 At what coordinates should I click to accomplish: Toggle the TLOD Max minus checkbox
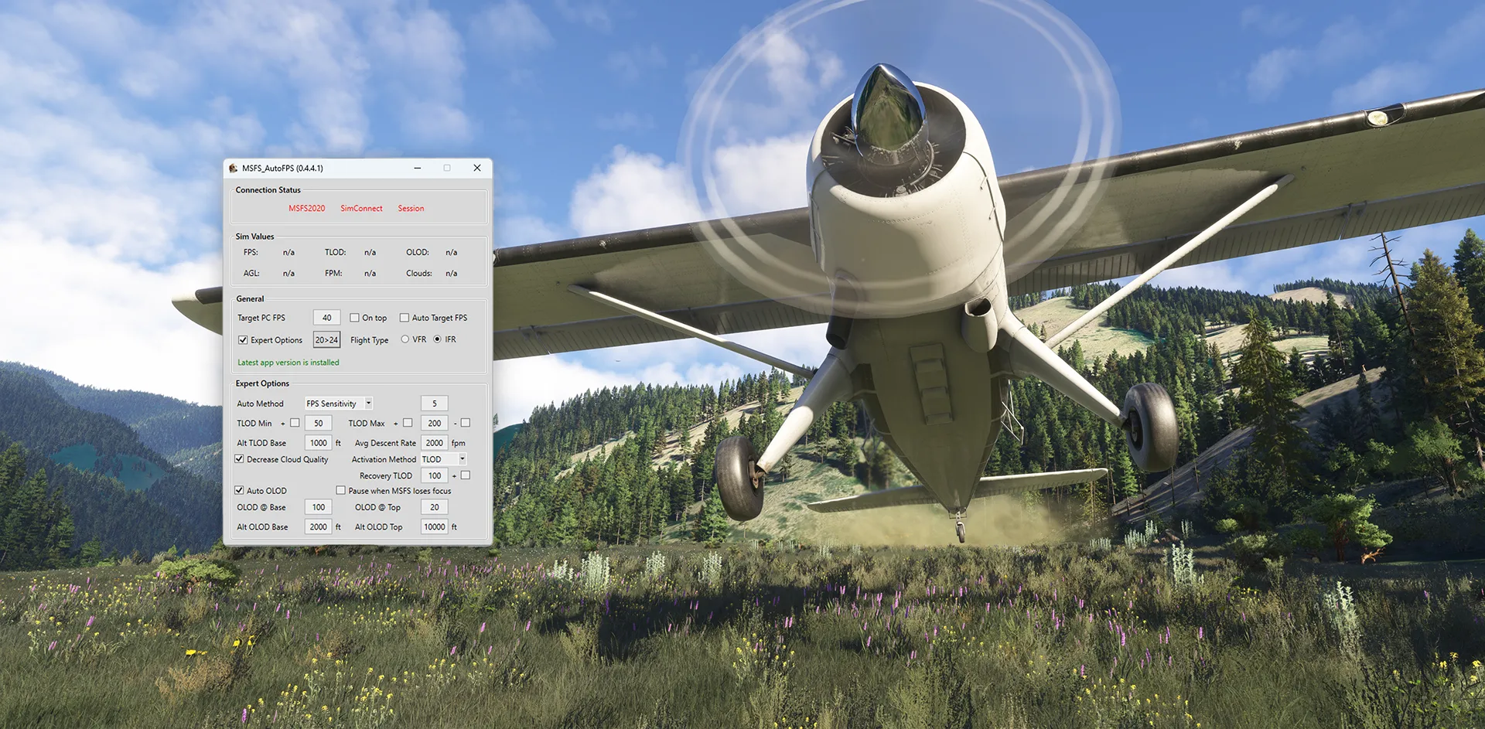coord(466,423)
